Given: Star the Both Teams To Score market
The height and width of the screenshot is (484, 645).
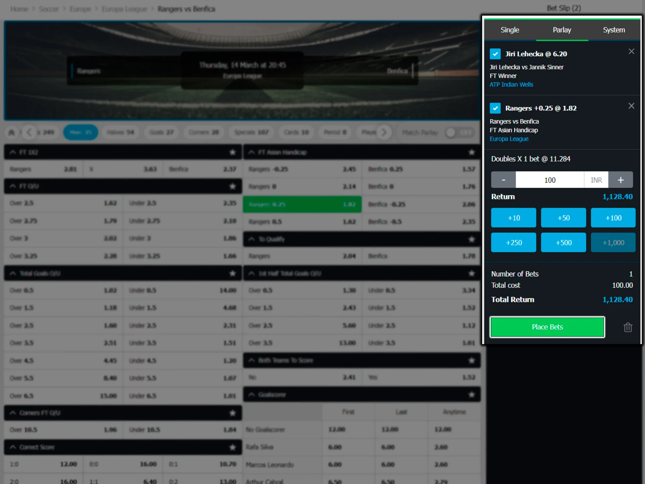Looking at the screenshot, I should click(x=472, y=360).
